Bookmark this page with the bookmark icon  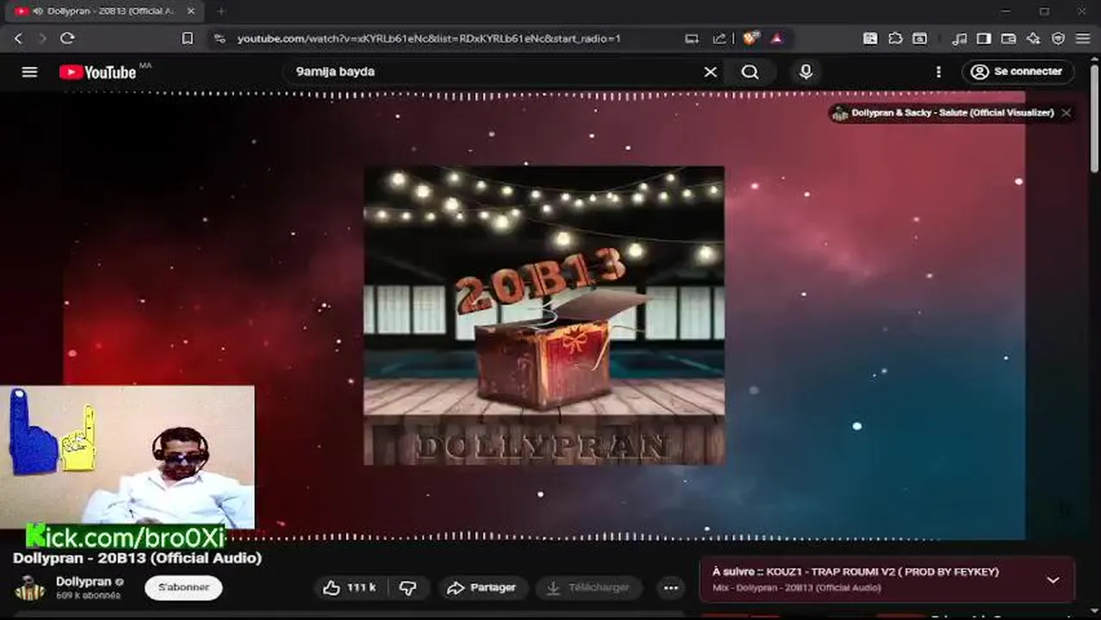[187, 38]
